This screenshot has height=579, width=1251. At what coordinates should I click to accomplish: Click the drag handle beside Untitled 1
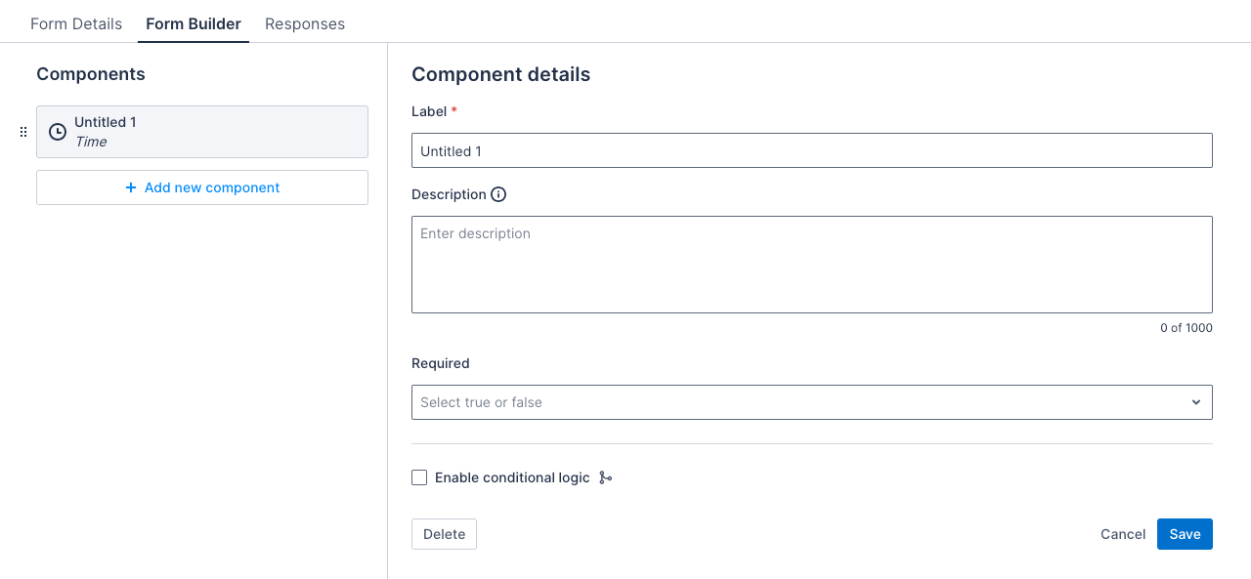pyautogui.click(x=23, y=132)
